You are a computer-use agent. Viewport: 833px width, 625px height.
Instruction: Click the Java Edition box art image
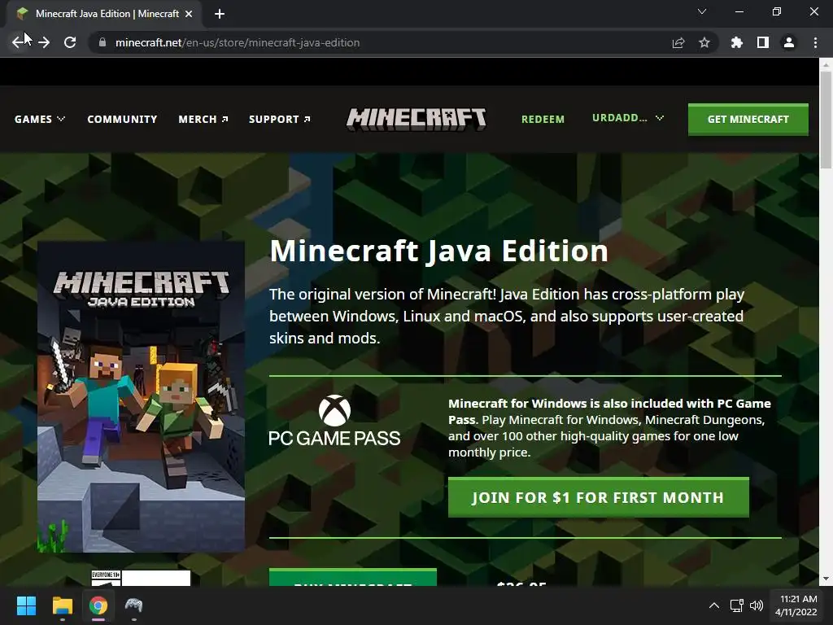(141, 396)
